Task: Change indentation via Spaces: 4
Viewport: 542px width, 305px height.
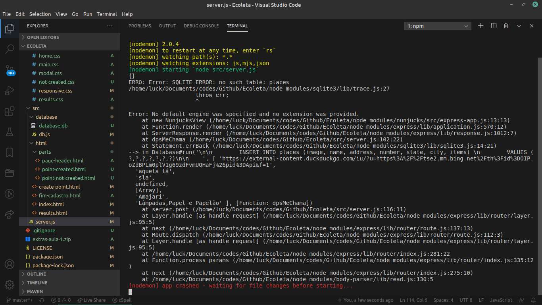Action: [443, 300]
